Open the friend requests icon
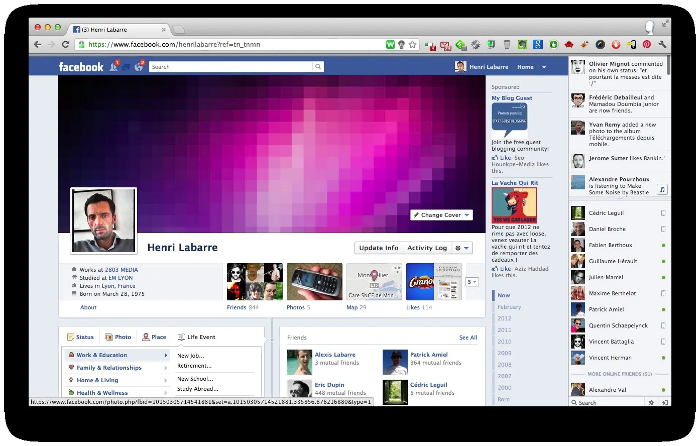The height and width of the screenshot is (446, 700). click(113, 67)
